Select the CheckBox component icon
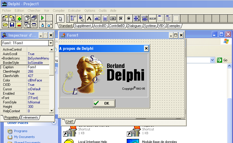233x143 pixels. click(121, 18)
